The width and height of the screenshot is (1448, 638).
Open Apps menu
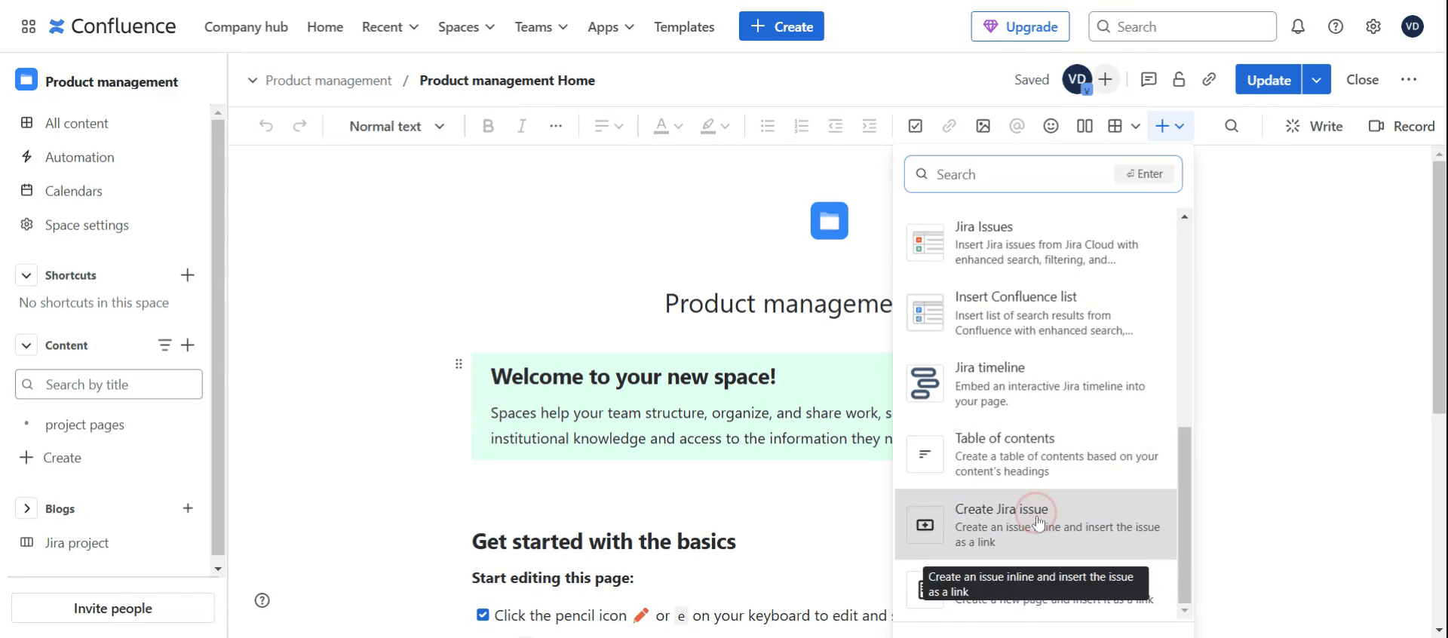611,26
